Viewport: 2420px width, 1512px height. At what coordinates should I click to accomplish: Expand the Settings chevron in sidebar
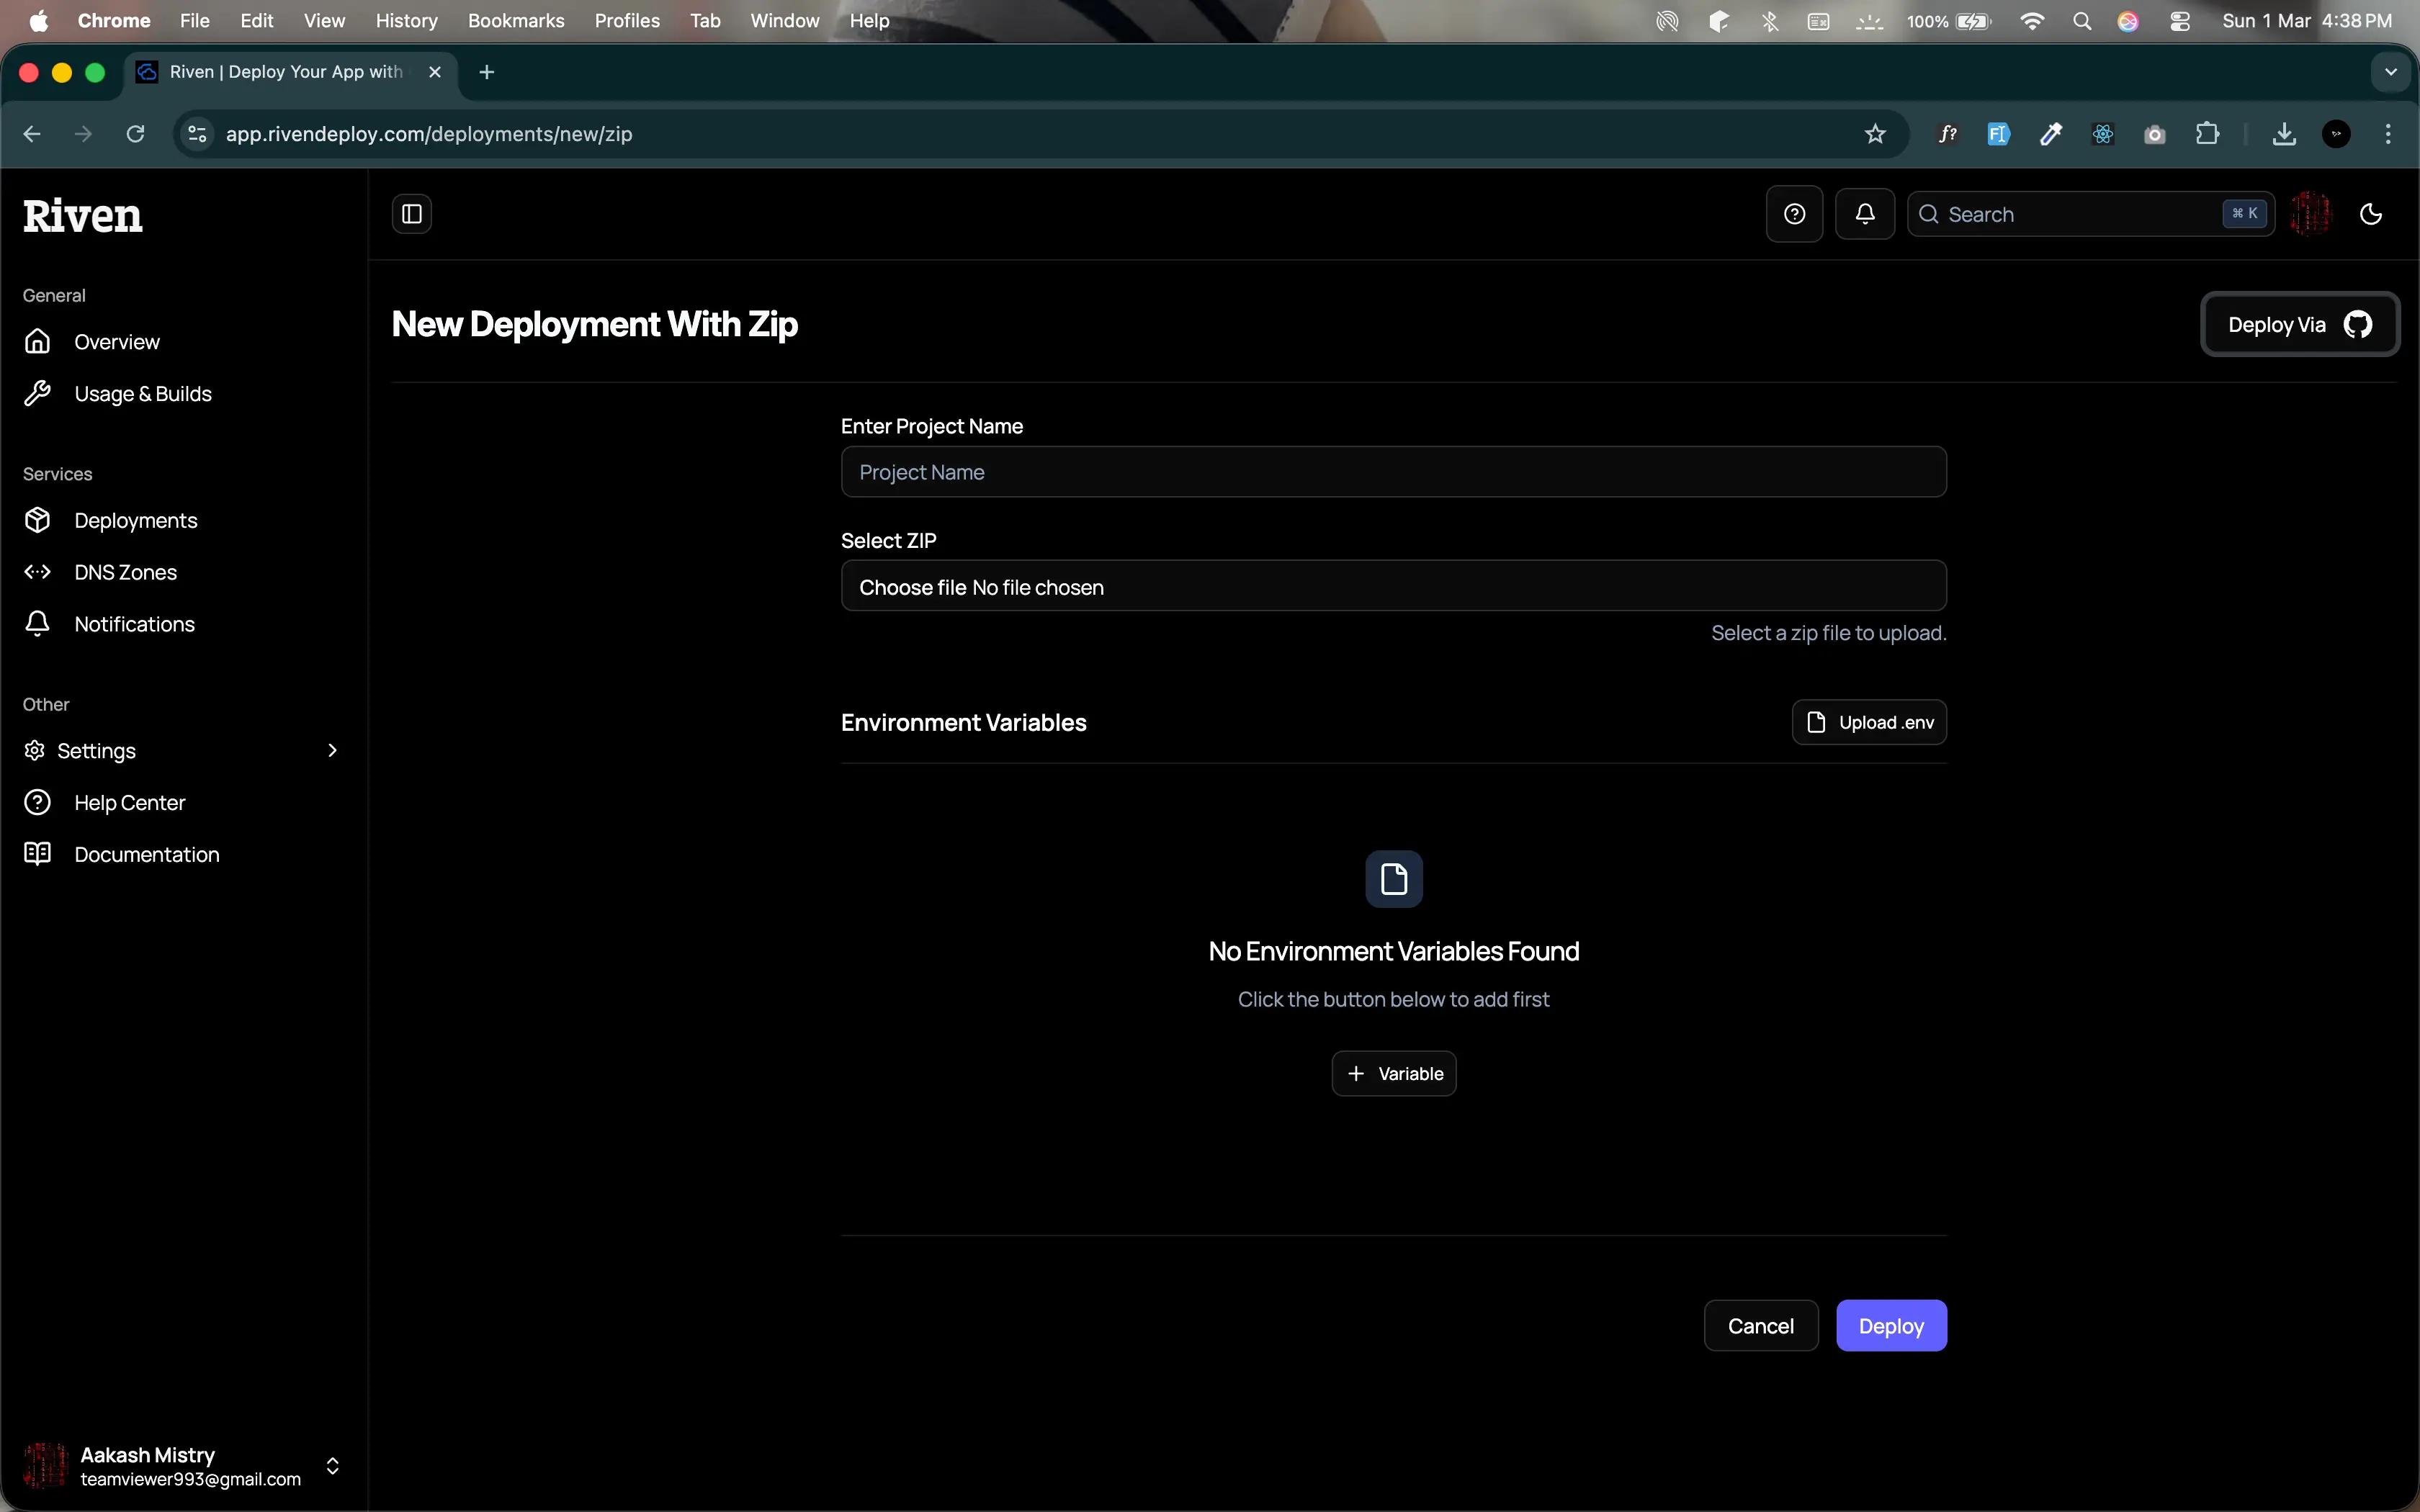332,750
